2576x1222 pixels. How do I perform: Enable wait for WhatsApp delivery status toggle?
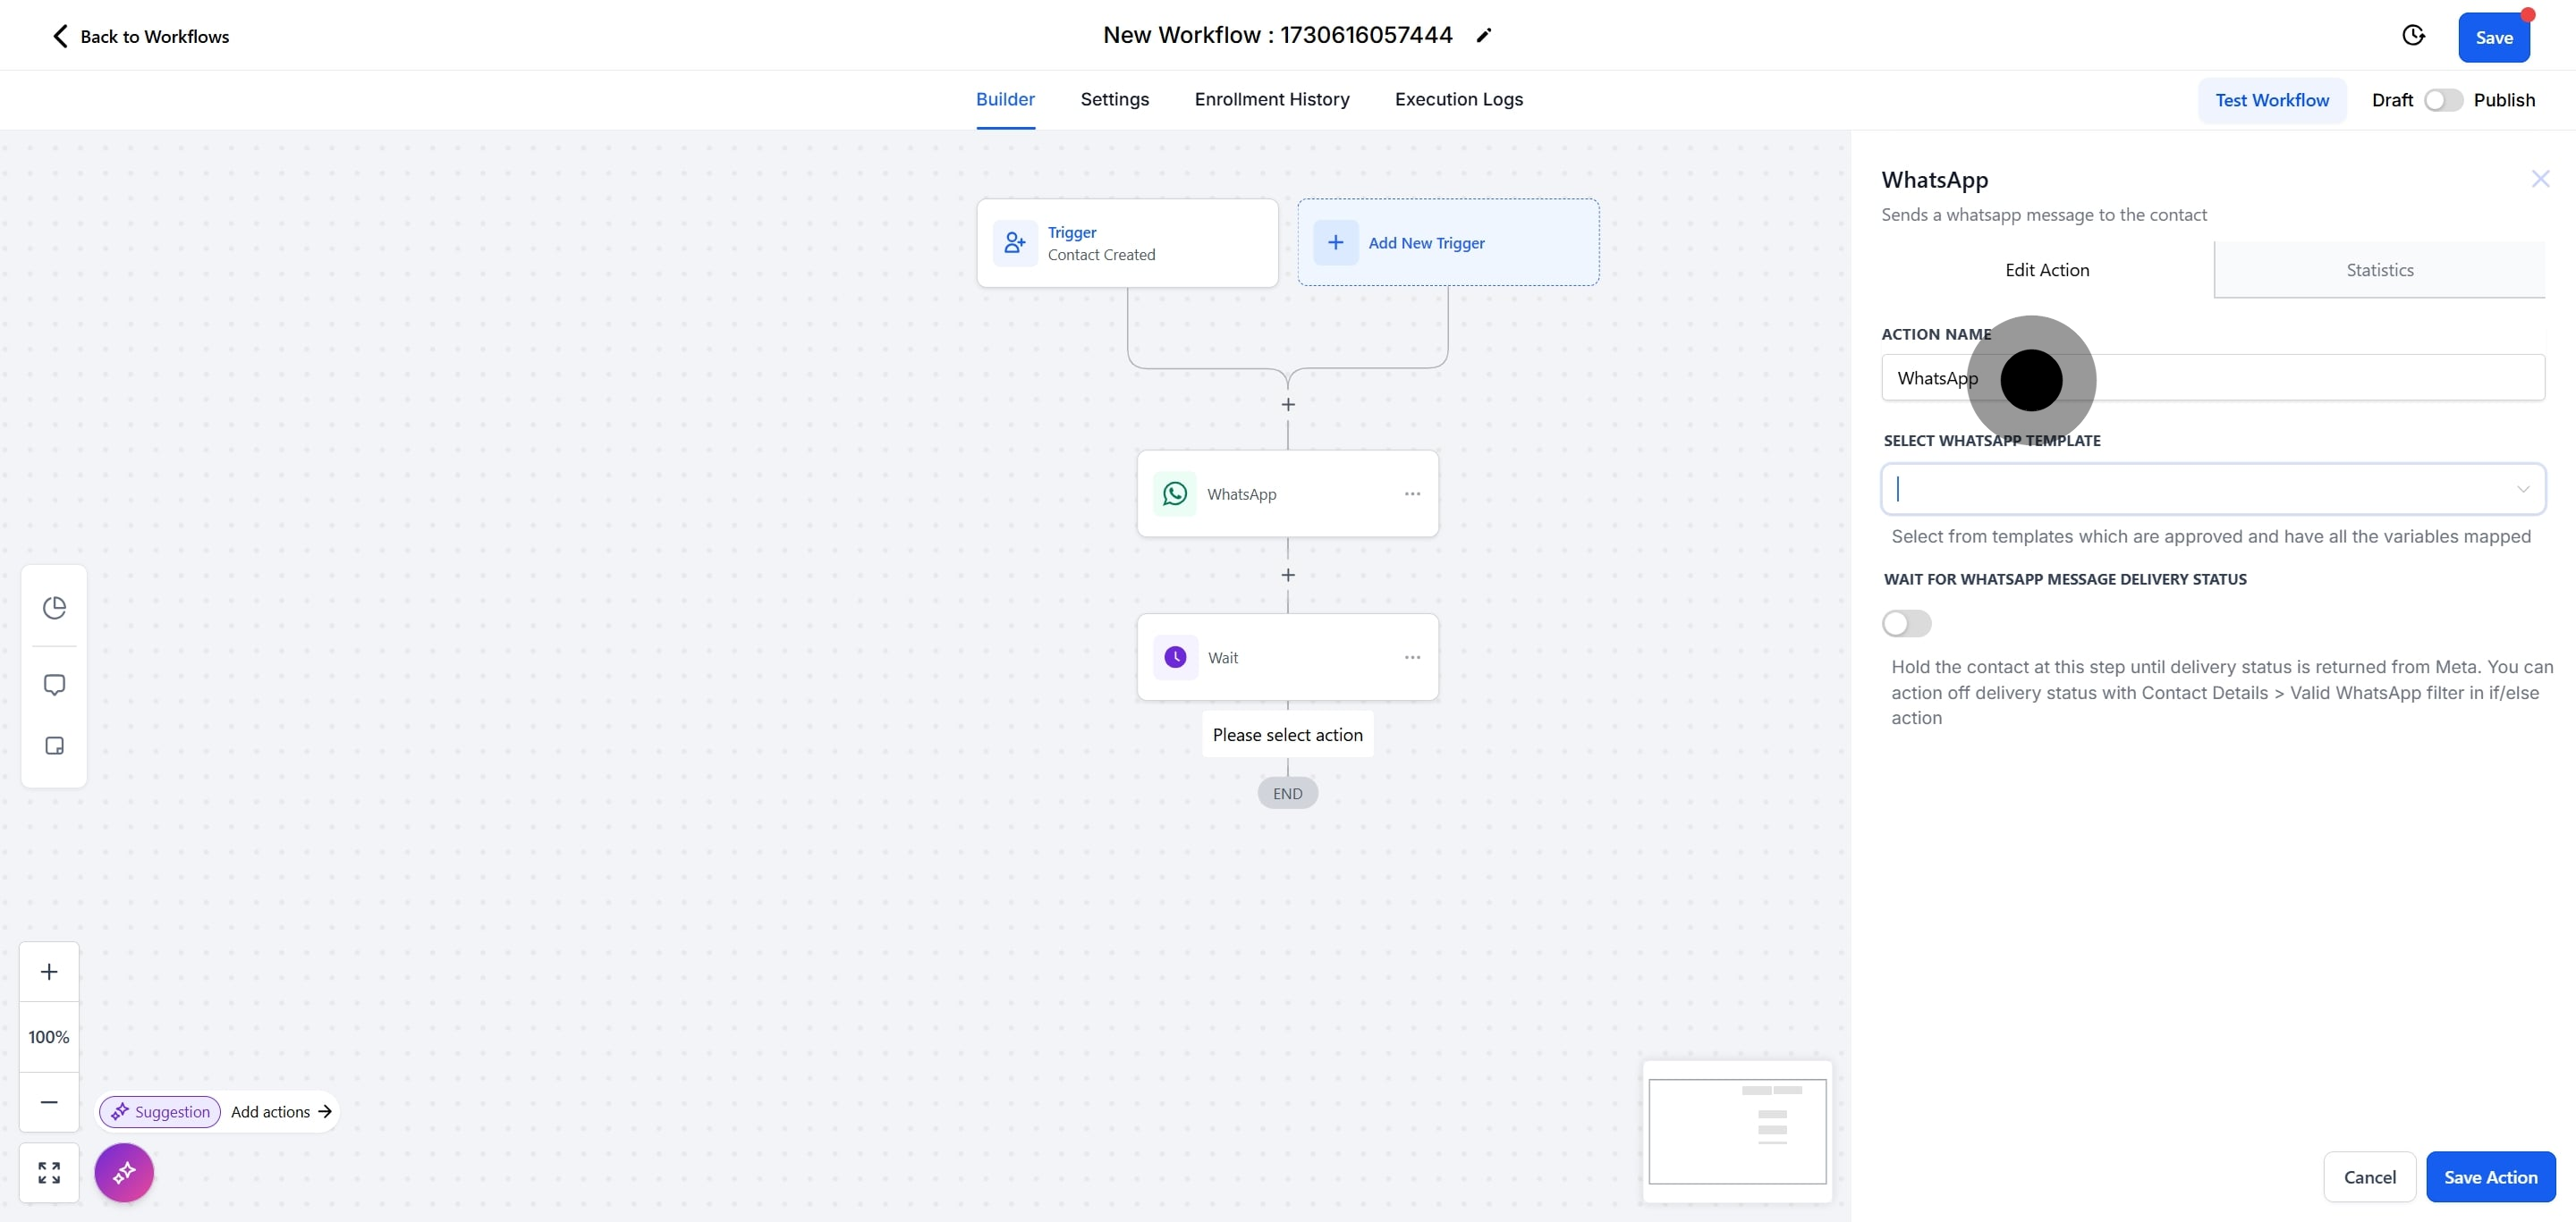point(1906,623)
